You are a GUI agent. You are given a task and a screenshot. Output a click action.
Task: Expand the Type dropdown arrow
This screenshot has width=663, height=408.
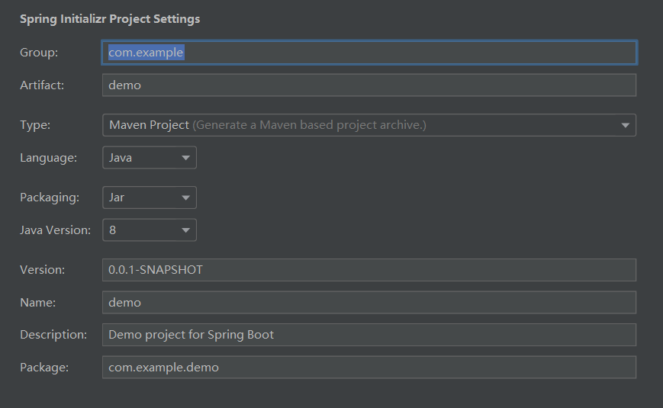626,125
